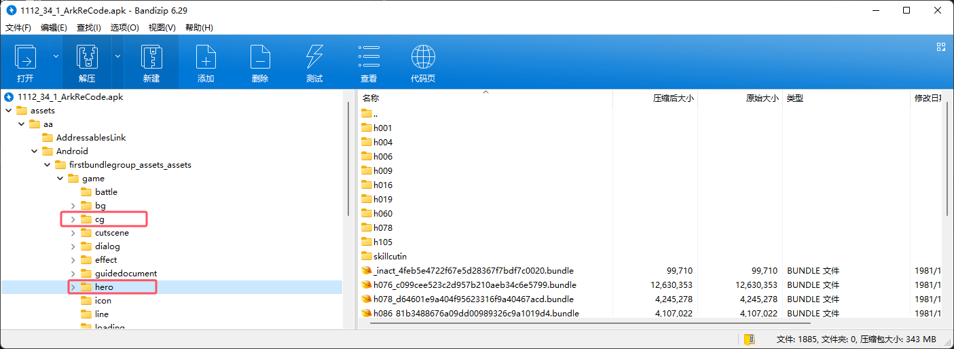
Task: Select the h006 folder in file list
Action: pos(377,156)
